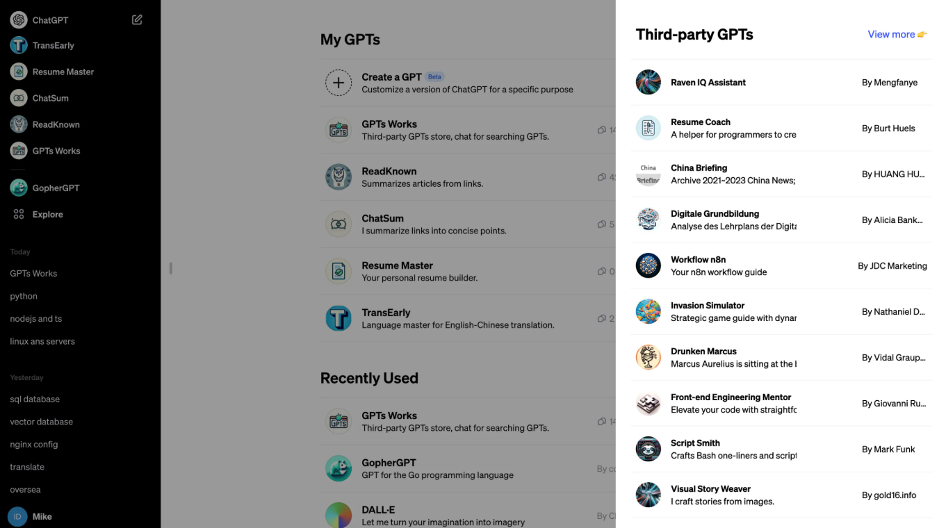Viewport: 946px width, 528px height.
Task: Click the new chat compose icon
Action: tap(137, 20)
